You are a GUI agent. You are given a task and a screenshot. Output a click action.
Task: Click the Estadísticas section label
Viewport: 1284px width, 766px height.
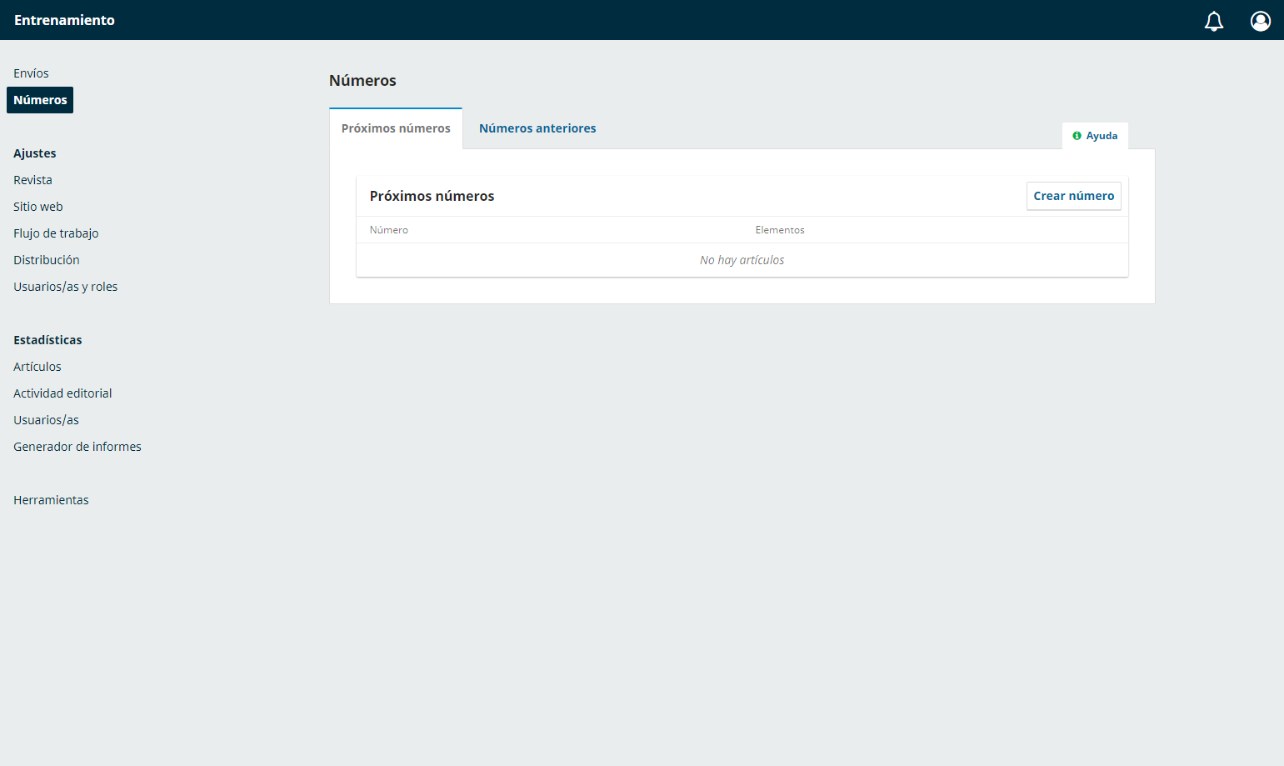pos(47,340)
